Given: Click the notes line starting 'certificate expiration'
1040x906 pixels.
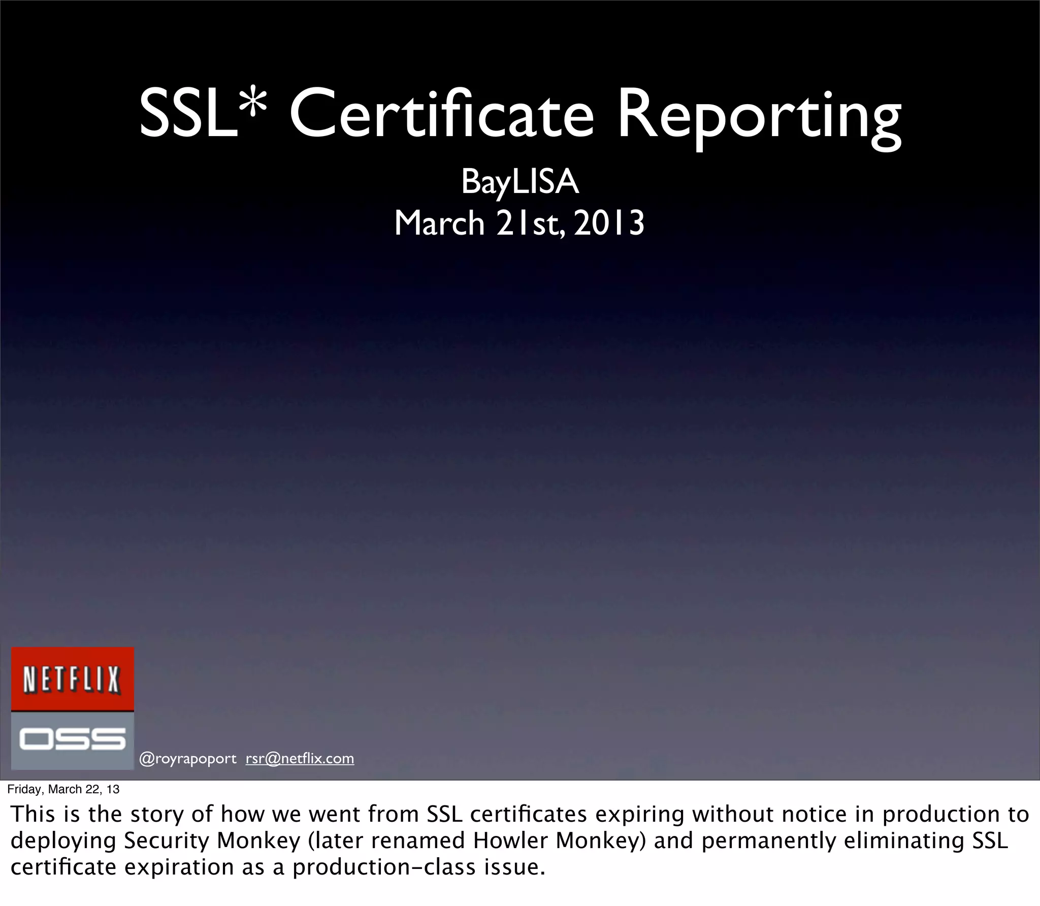Looking at the screenshot, I should pyautogui.click(x=277, y=867).
